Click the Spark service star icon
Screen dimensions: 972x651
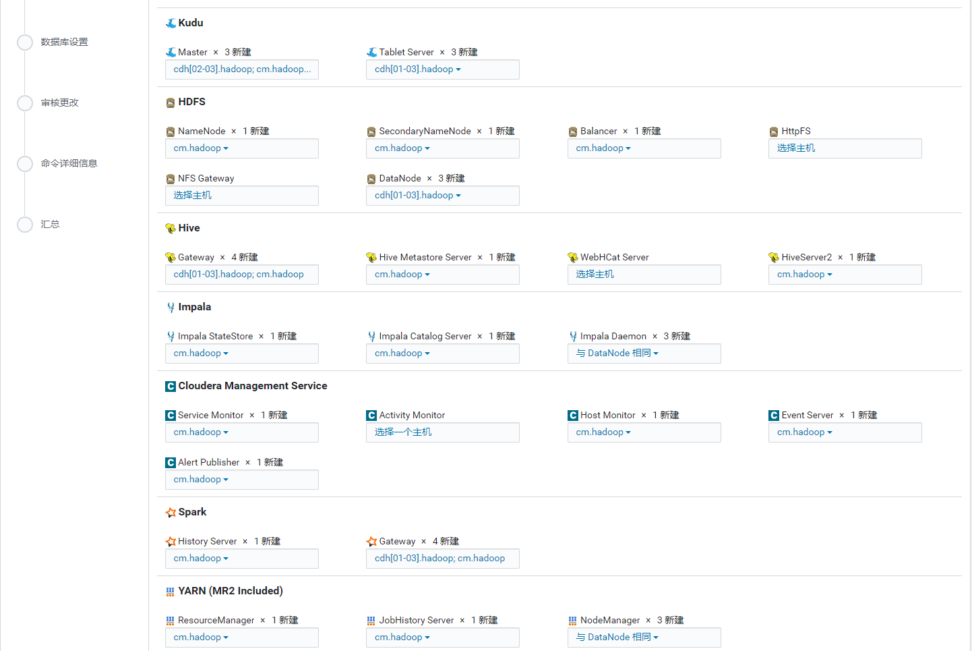click(x=171, y=513)
